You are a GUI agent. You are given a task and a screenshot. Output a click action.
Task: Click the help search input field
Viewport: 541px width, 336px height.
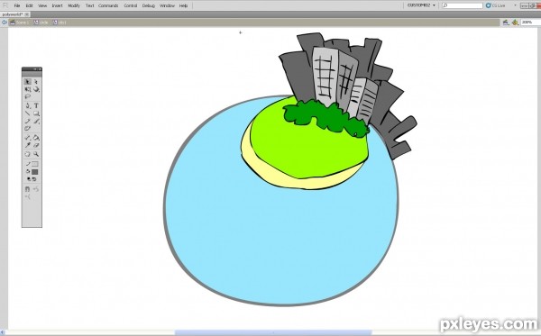(463, 5)
